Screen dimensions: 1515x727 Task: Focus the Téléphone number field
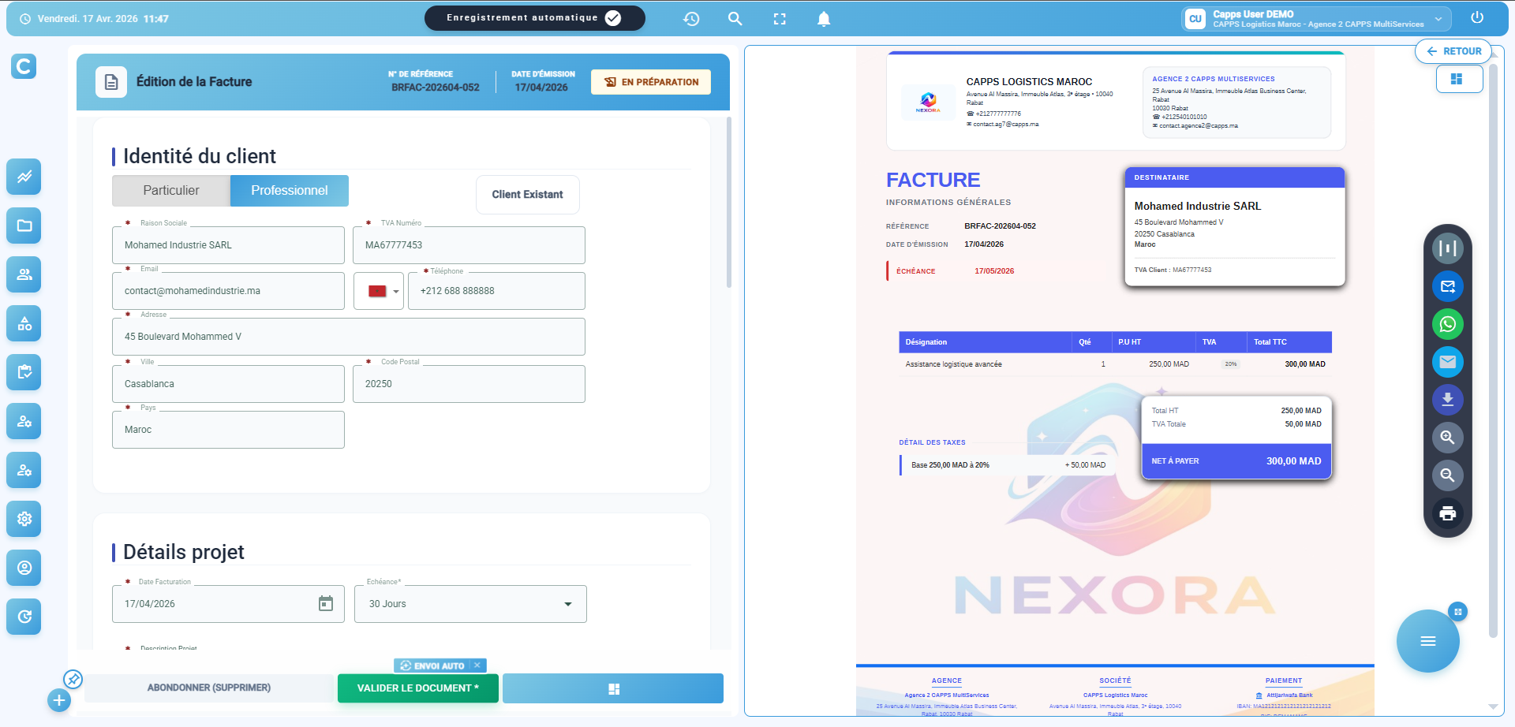coord(496,291)
